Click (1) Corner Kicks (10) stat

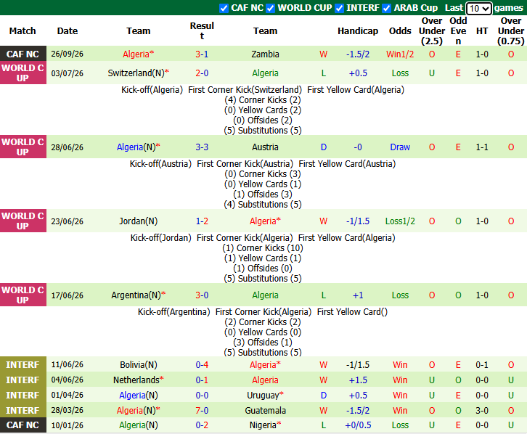click(263, 248)
